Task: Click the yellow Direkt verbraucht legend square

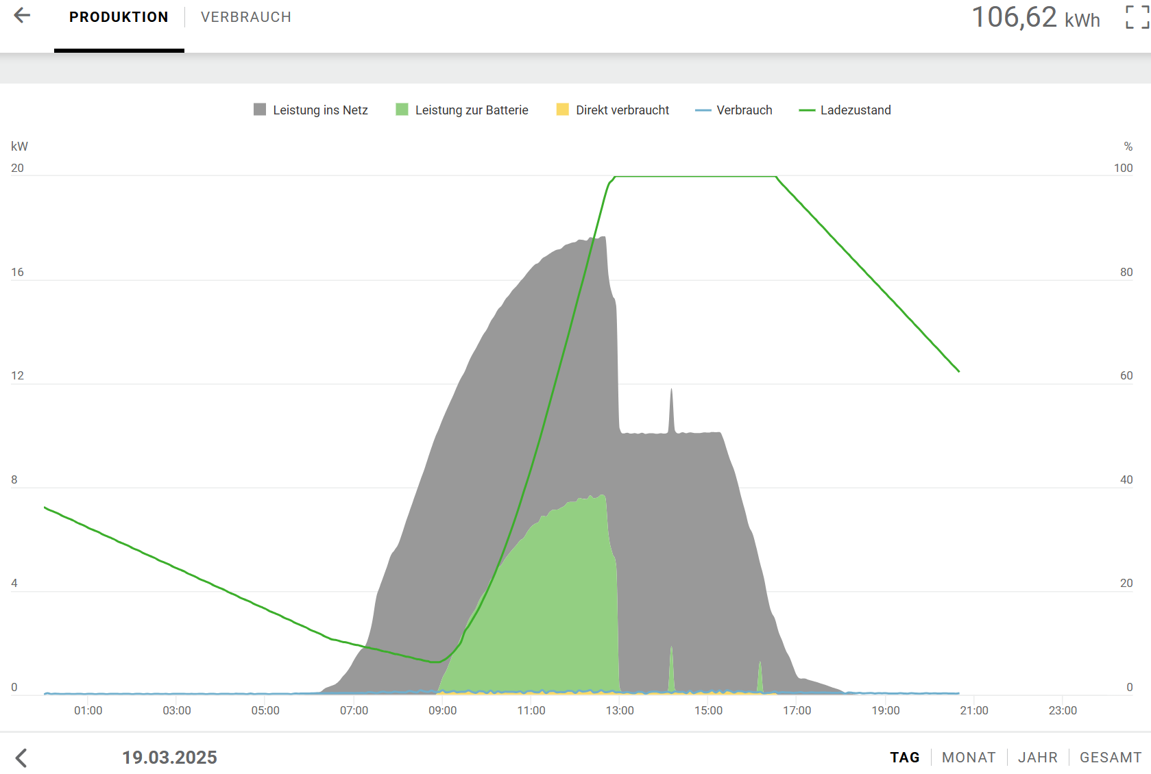Action: coord(562,110)
